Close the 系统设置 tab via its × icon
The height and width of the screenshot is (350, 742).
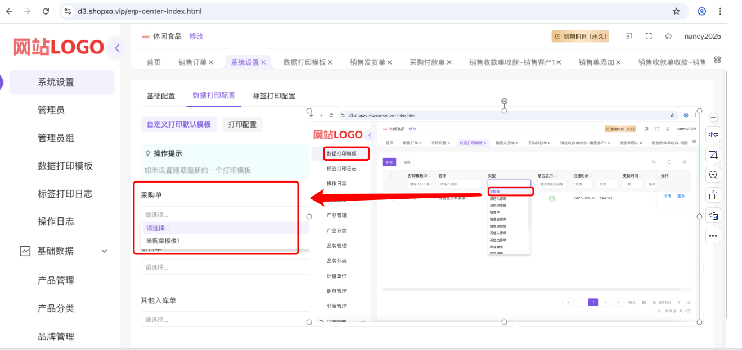pos(263,62)
